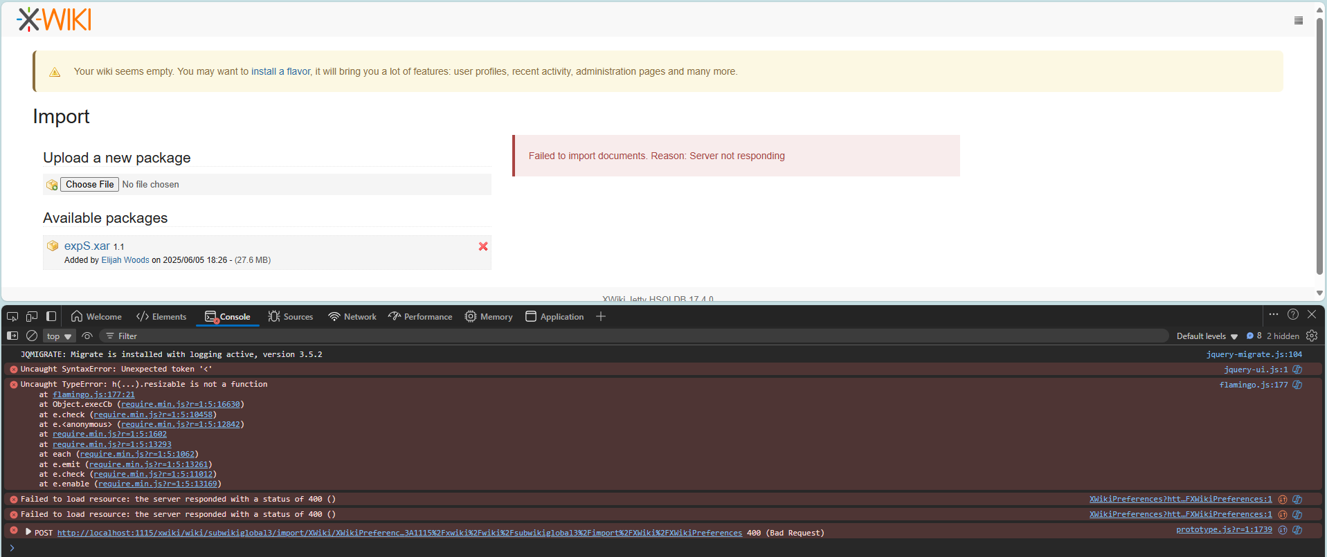Click the red error icon on the SyntaxError message

click(14, 369)
